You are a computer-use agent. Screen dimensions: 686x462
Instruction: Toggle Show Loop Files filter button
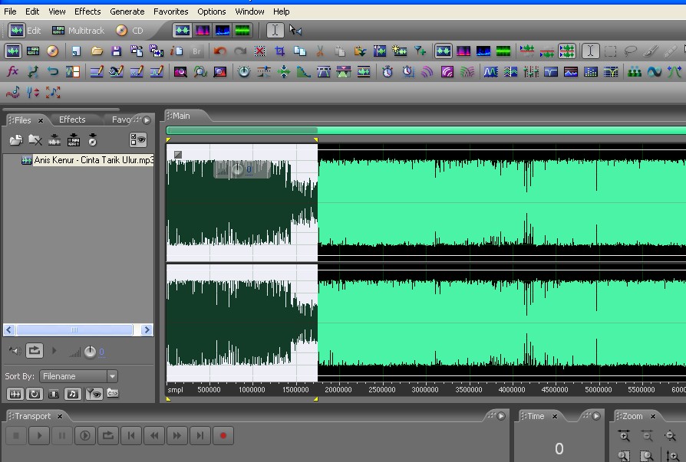click(34, 394)
